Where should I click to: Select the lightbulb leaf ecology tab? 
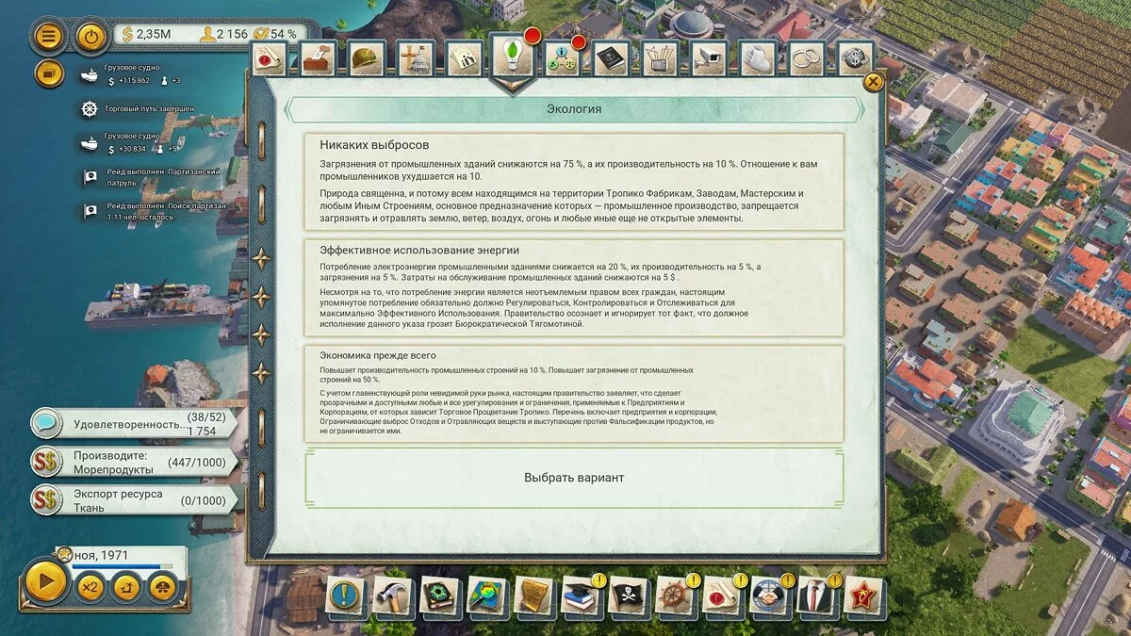point(514,58)
